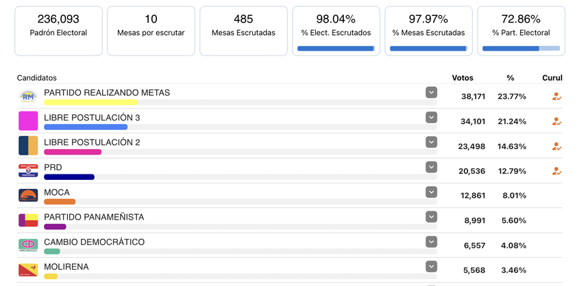This screenshot has height=286, width=586.
Task: Click the Curul column header
Action: (552, 78)
